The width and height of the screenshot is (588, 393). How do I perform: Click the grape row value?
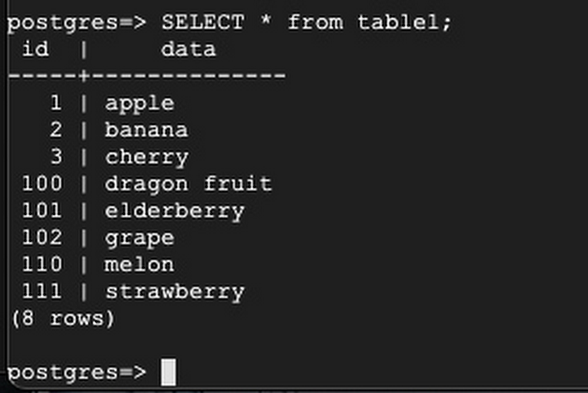(x=139, y=238)
